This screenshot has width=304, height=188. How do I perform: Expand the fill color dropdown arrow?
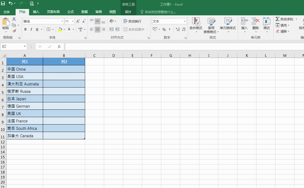point(64,30)
